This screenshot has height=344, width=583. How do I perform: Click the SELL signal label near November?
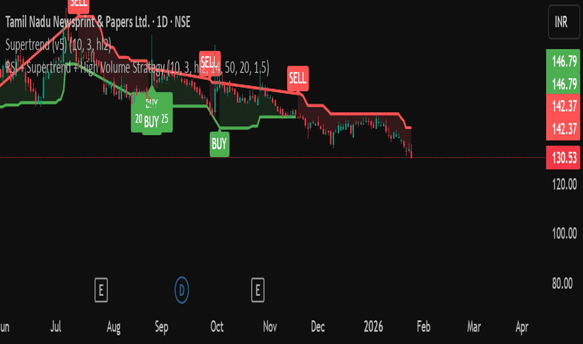[298, 78]
